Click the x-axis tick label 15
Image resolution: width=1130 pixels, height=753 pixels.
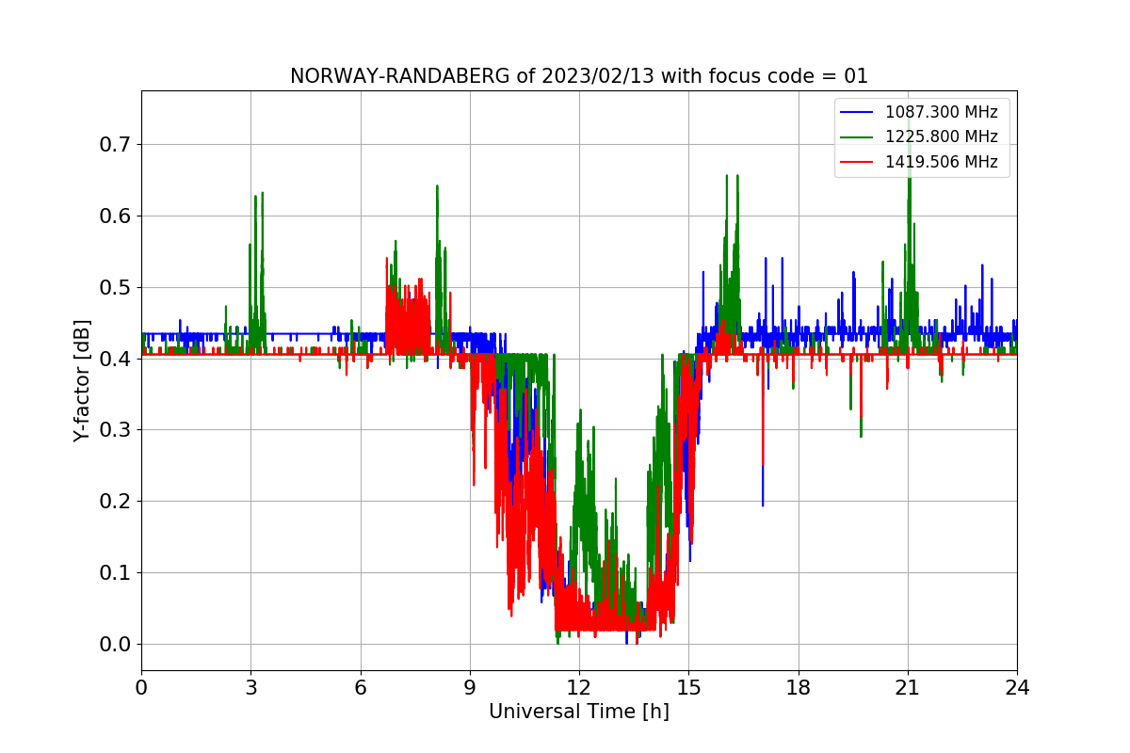click(688, 688)
